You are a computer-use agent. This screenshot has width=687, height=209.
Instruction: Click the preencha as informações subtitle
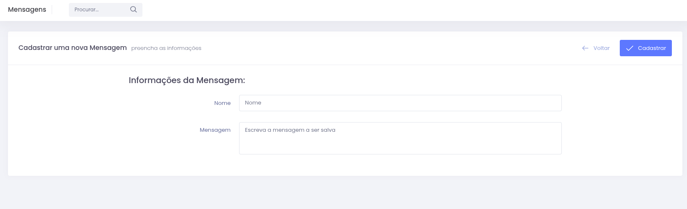(x=166, y=48)
